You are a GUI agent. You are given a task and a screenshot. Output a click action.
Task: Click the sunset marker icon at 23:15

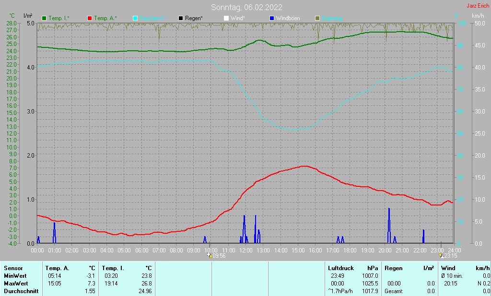[441, 255]
